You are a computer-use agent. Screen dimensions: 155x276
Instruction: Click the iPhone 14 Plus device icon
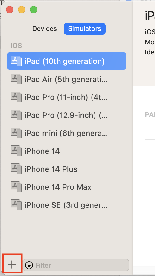(x=16, y=169)
